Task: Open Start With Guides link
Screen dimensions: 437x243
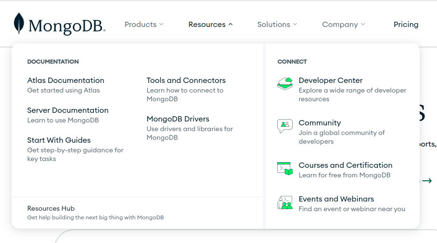Action: coord(59,140)
